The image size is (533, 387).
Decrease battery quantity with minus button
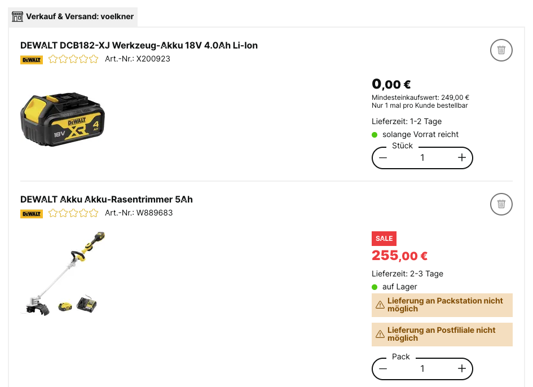coord(384,158)
